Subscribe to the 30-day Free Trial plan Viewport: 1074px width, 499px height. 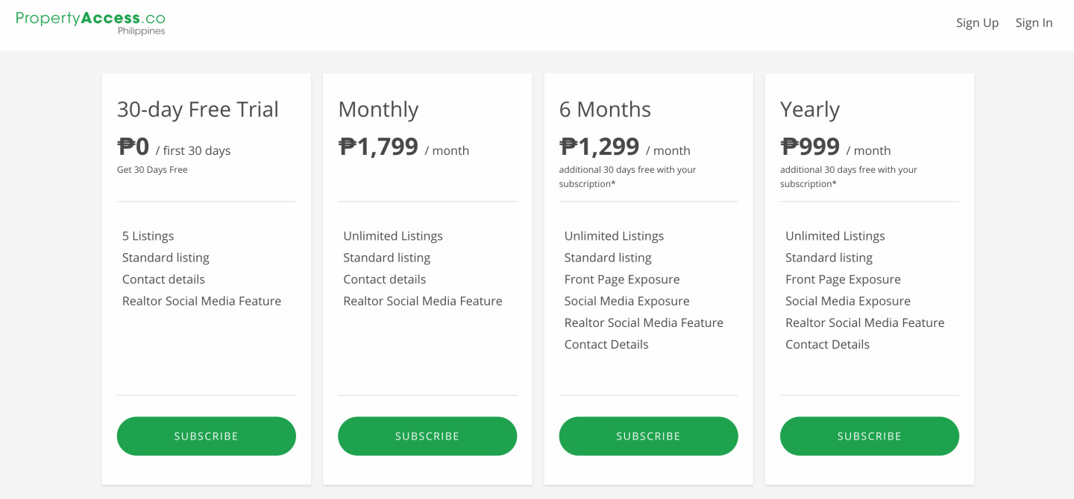tap(207, 436)
